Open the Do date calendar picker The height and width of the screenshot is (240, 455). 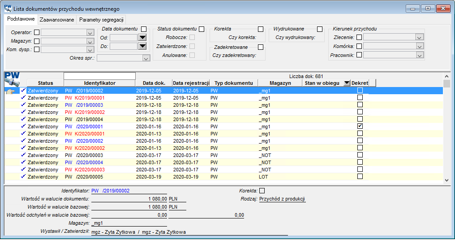(x=142, y=46)
